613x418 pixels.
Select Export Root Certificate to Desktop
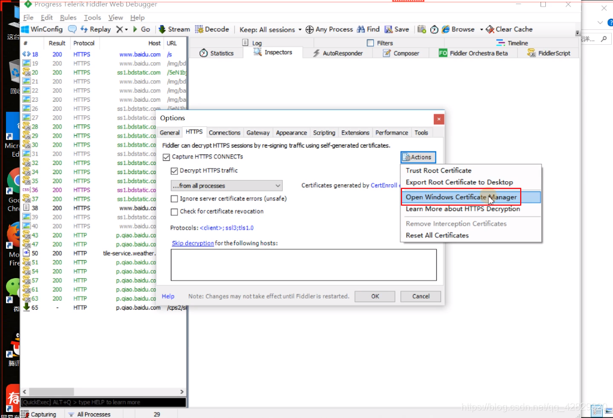pos(459,182)
